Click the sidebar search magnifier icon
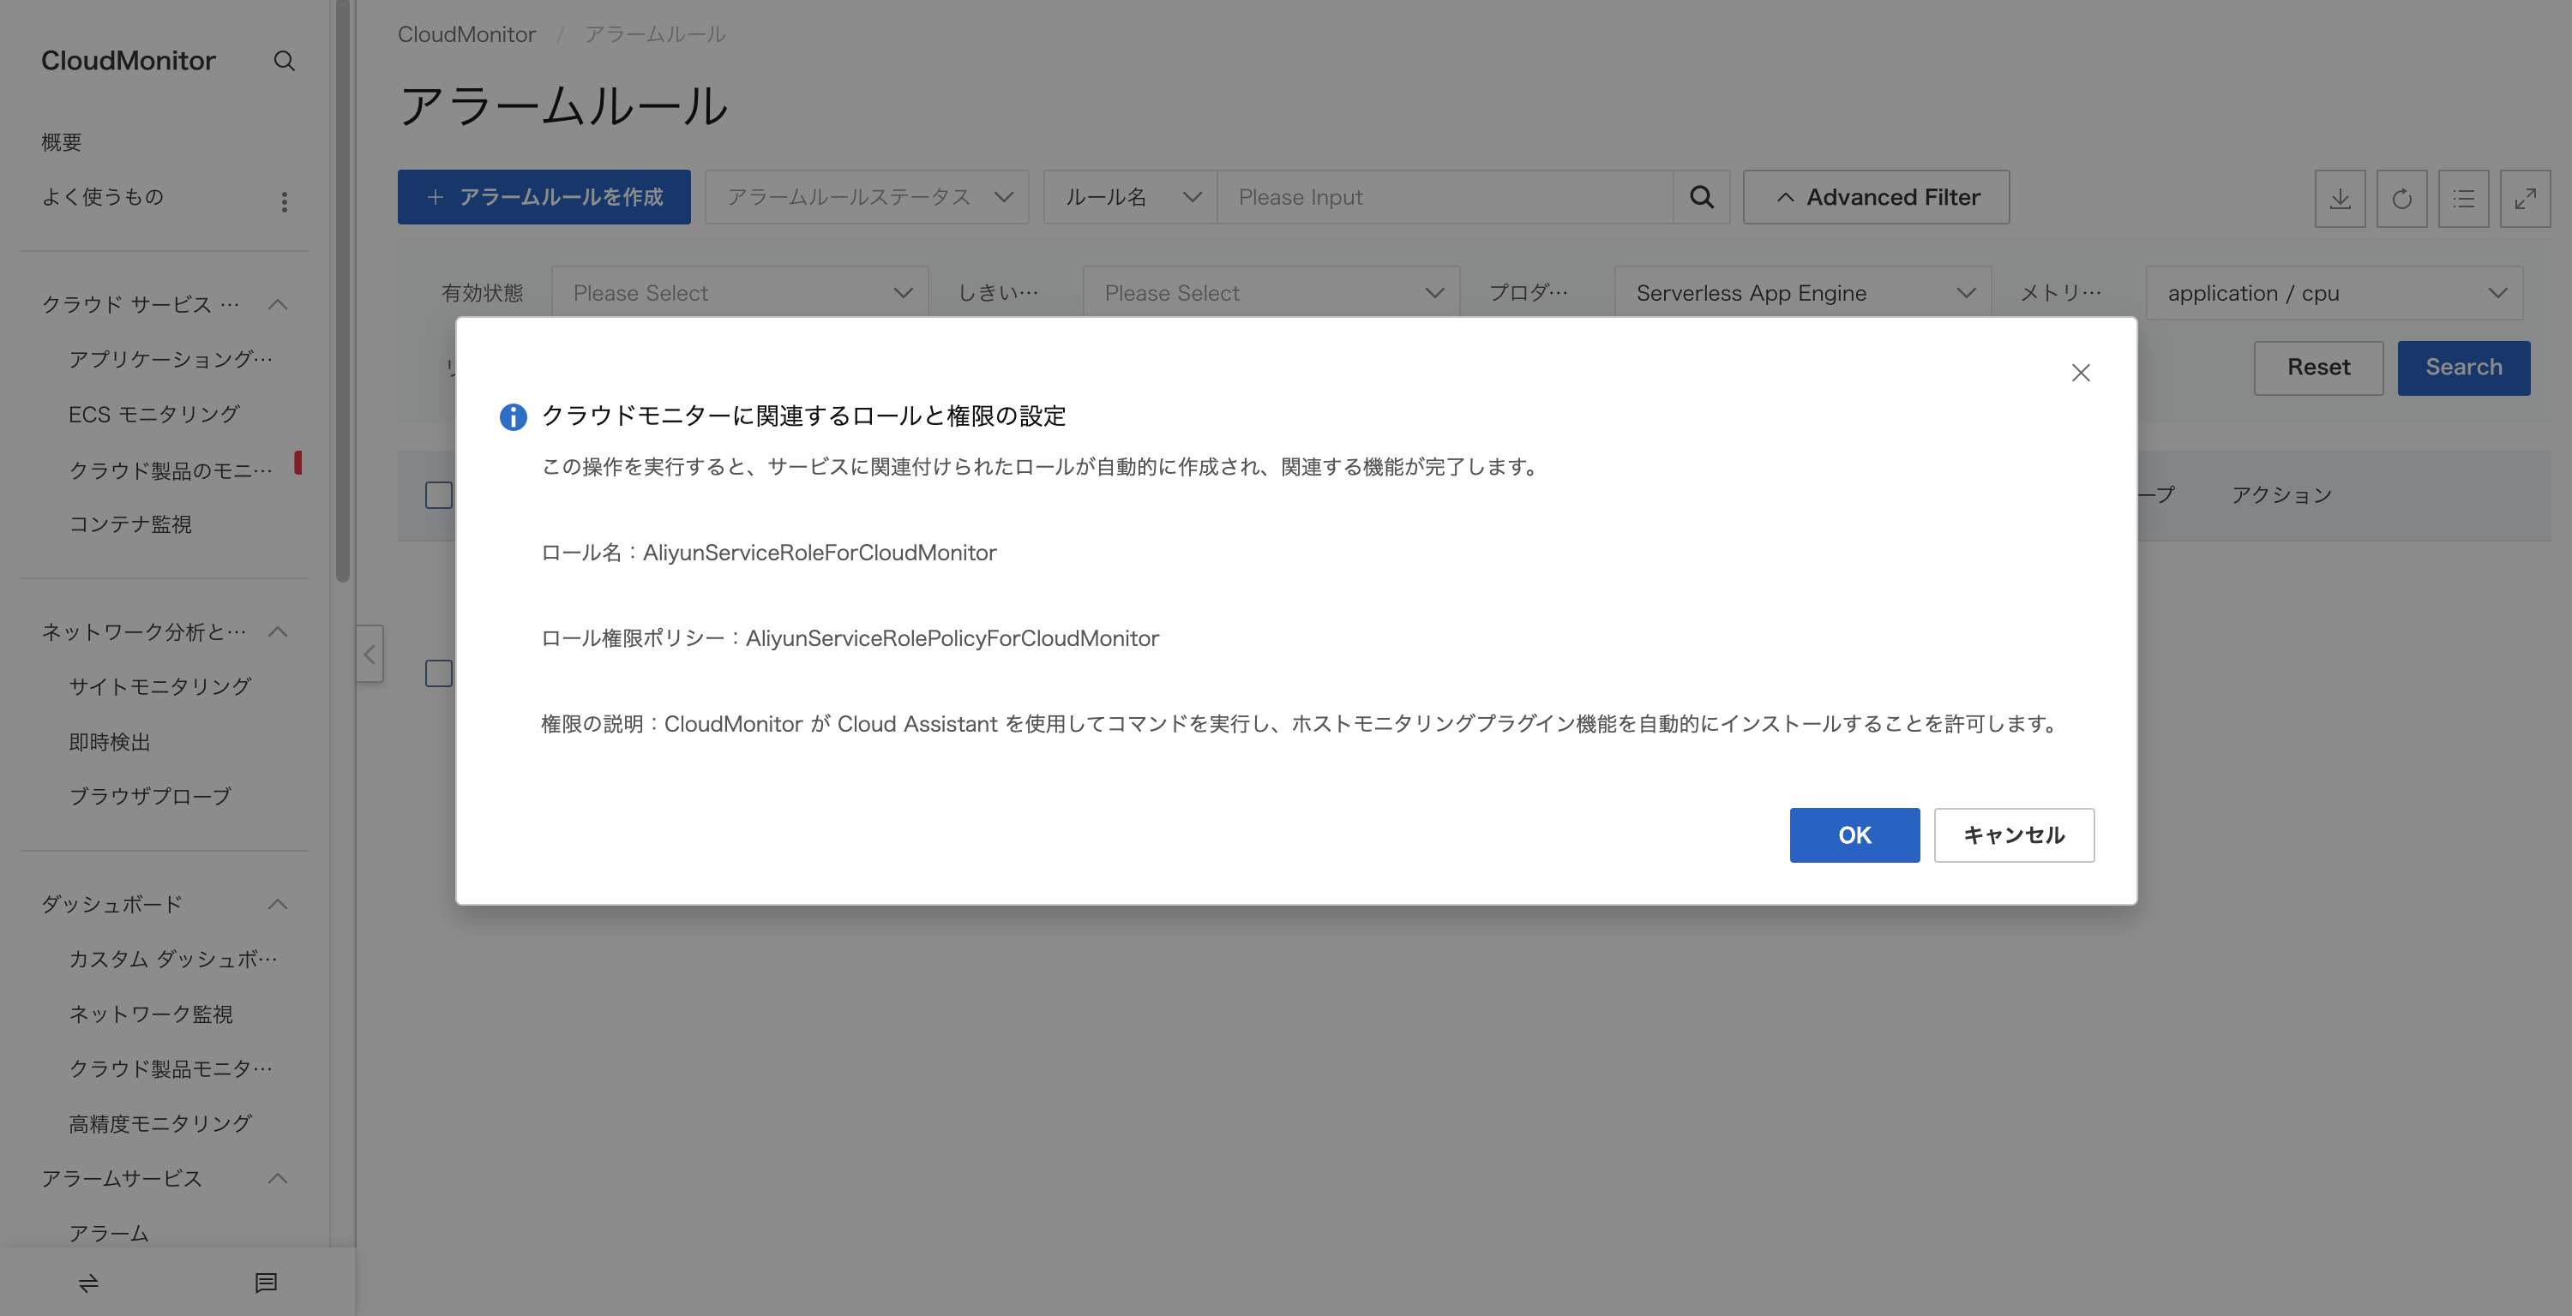2572x1316 pixels. click(284, 61)
